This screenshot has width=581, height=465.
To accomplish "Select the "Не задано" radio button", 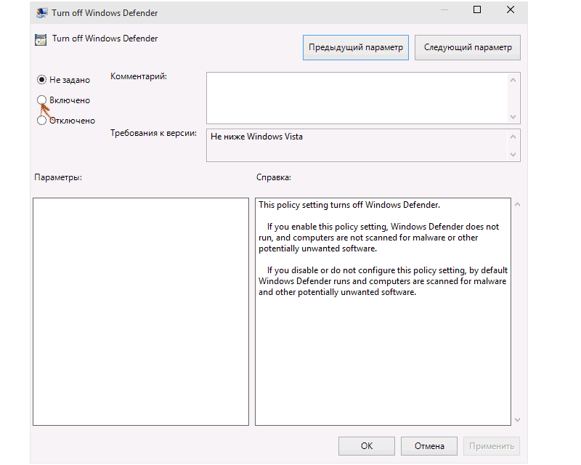I will (41, 80).
